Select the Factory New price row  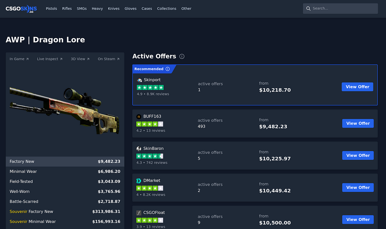click(x=65, y=162)
